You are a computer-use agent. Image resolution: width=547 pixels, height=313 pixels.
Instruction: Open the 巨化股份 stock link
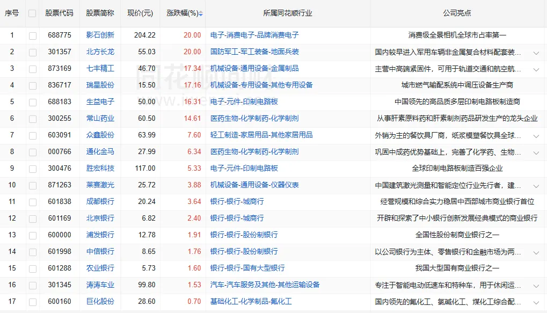100,302
